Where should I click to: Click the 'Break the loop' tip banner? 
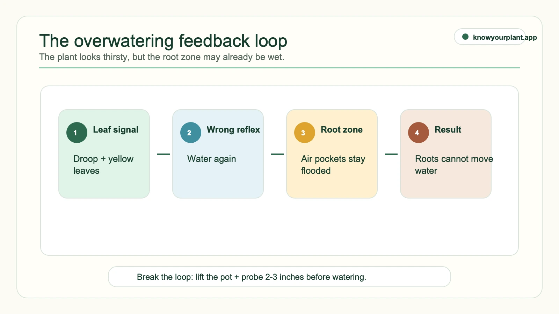pyautogui.click(x=279, y=277)
